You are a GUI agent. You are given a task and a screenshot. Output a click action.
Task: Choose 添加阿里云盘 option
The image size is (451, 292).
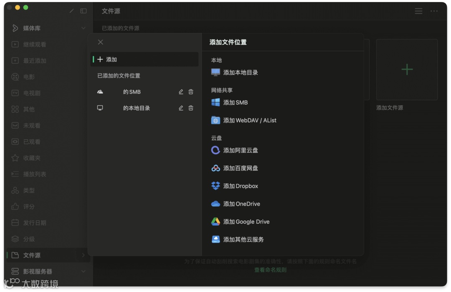[x=234, y=150]
